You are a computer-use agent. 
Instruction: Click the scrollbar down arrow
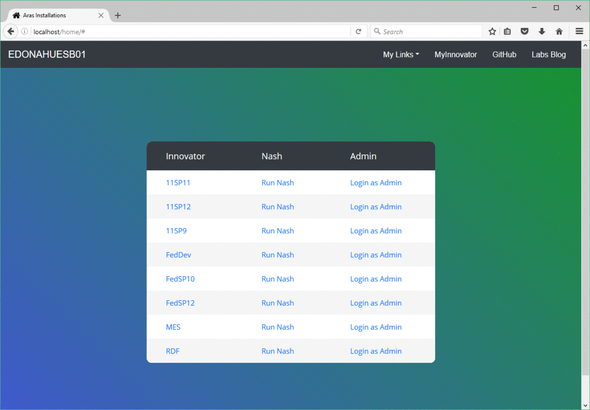tap(585, 405)
